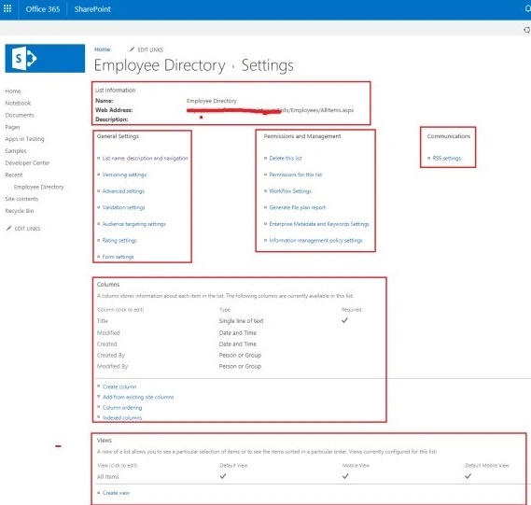
Task: Click Generate file plan report
Action: [x=298, y=207]
